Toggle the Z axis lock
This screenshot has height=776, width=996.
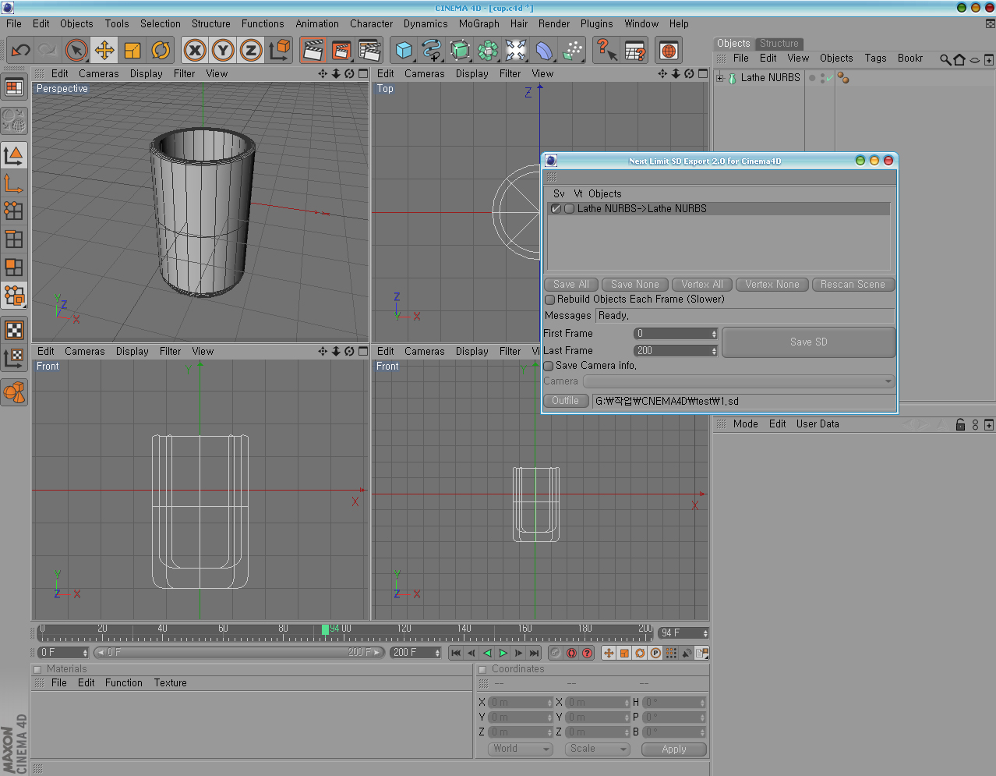[251, 51]
